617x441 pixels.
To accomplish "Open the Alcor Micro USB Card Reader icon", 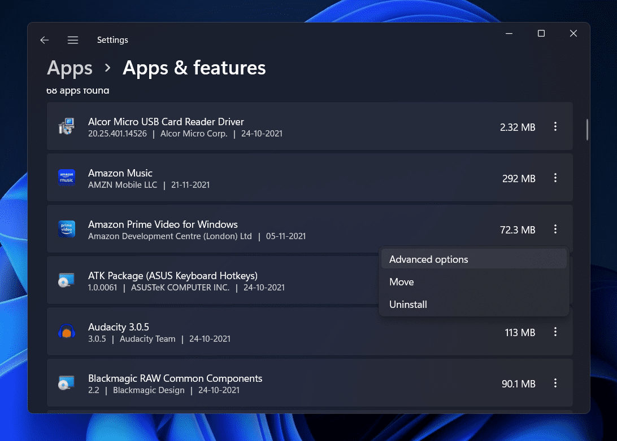I will (67, 126).
